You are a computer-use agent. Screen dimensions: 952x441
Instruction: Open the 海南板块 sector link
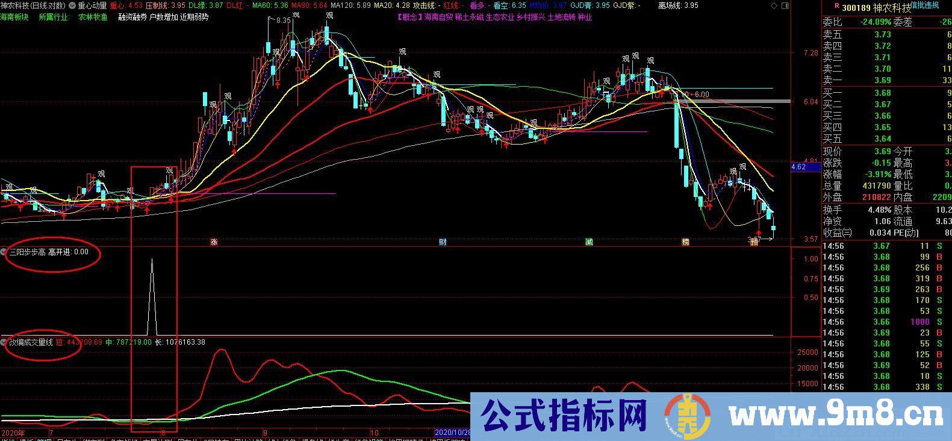click(x=14, y=17)
